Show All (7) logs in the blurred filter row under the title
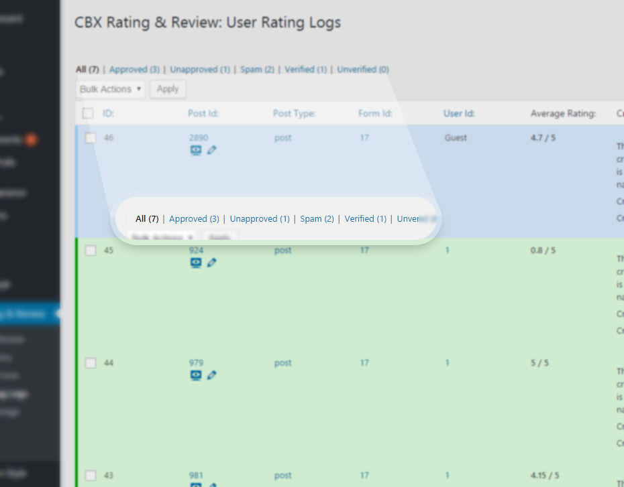 coord(87,70)
